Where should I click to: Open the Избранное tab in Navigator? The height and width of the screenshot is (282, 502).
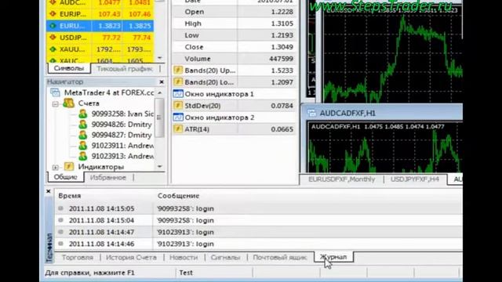click(x=108, y=178)
